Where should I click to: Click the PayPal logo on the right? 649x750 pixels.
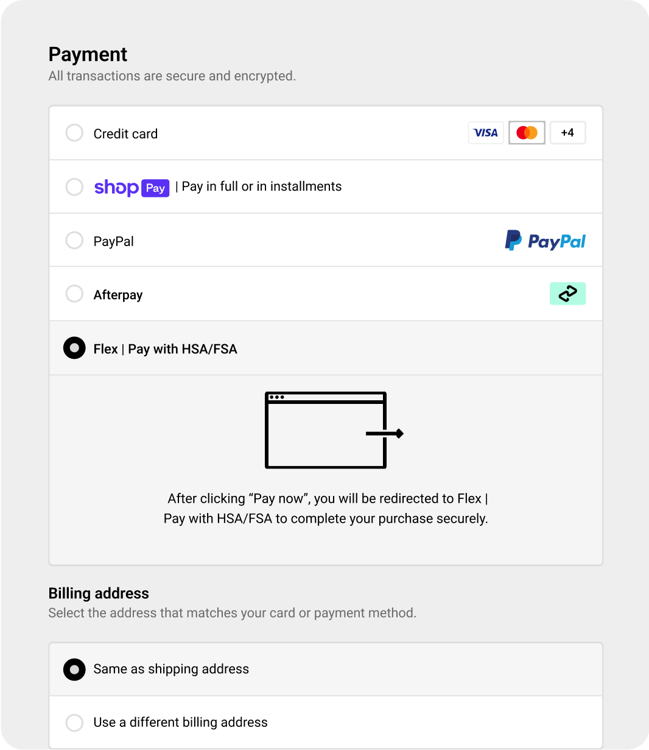coord(545,241)
